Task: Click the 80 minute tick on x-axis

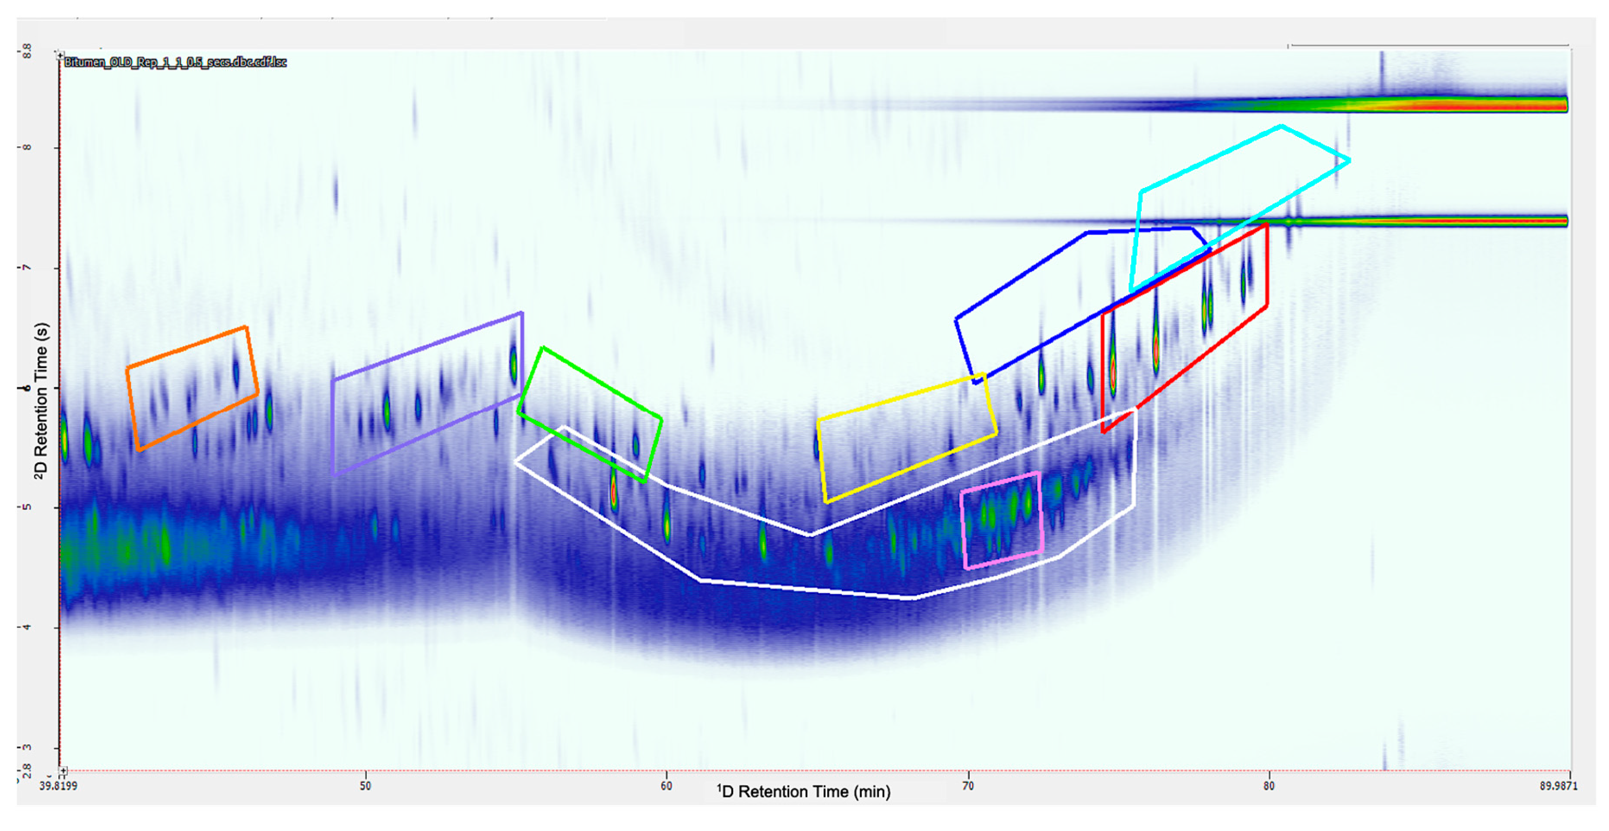Action: [1269, 785]
